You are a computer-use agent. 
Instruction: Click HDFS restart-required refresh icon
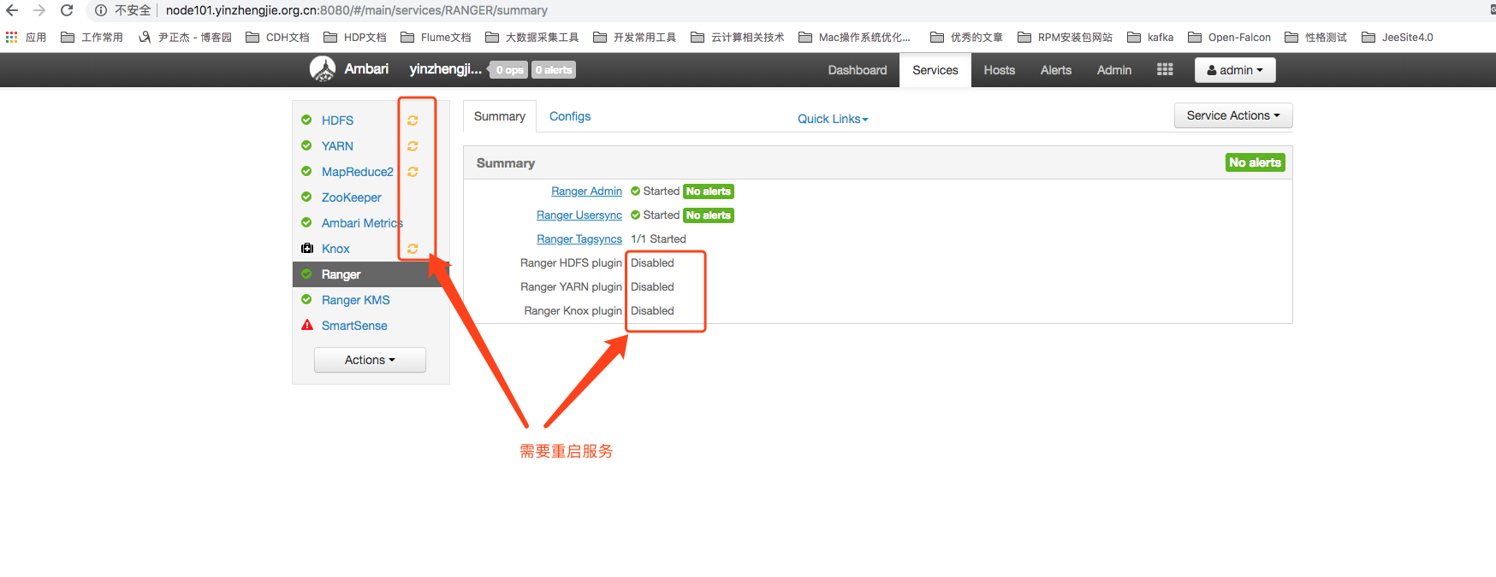(x=413, y=121)
